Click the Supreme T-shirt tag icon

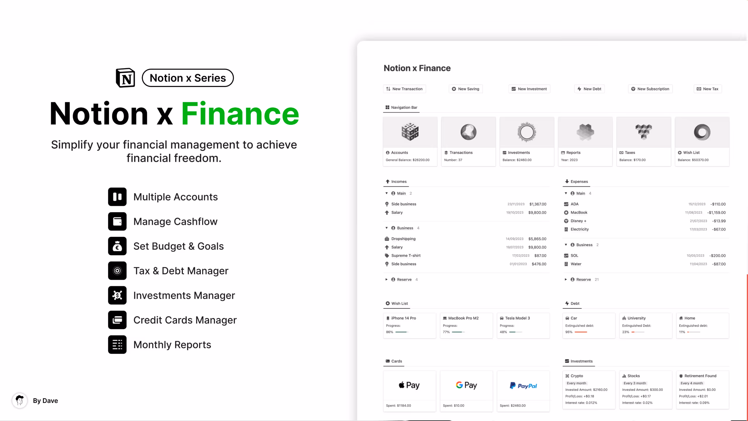coord(387,256)
